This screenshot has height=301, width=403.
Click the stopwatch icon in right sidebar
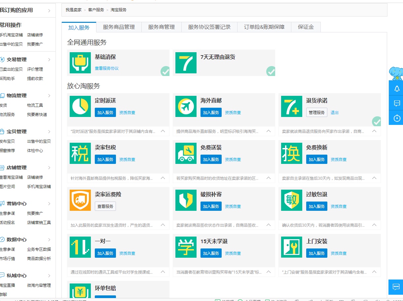[x=397, y=118]
